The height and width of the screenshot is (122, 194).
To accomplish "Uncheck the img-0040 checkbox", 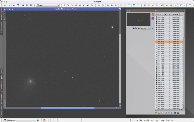I will click(x=157, y=96).
